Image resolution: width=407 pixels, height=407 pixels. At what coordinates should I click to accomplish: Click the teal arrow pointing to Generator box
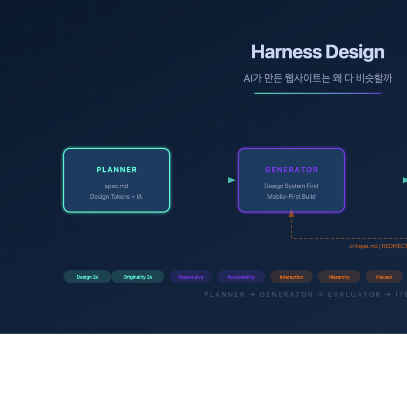click(x=231, y=180)
